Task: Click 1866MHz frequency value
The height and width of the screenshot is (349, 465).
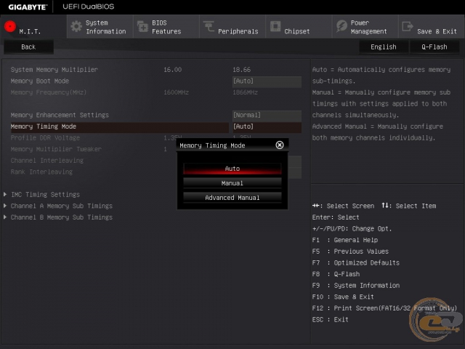Action: 245,92
